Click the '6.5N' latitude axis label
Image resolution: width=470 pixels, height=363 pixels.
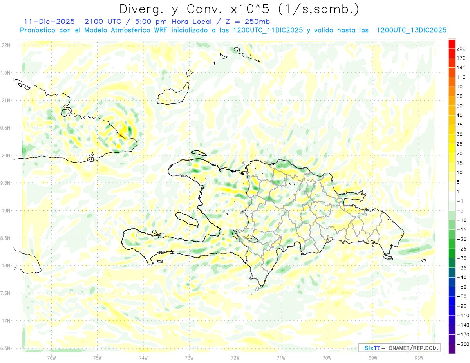(5, 348)
